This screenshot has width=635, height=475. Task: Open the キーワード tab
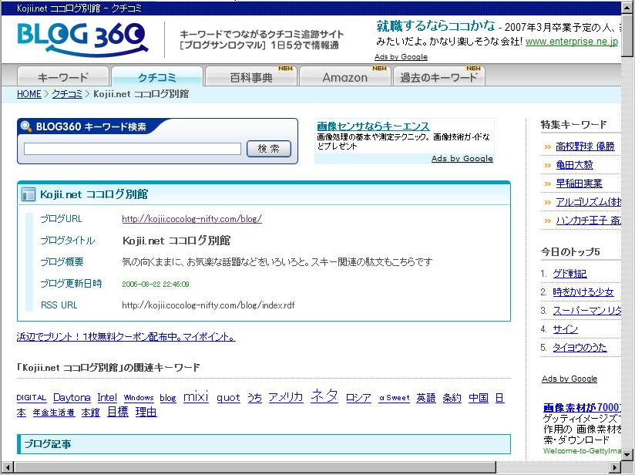63,76
